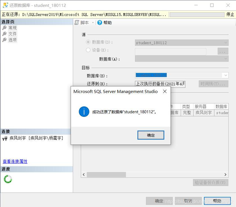Click the 时间线(T)... button
Screen dimensions: 236x207
(213, 84)
